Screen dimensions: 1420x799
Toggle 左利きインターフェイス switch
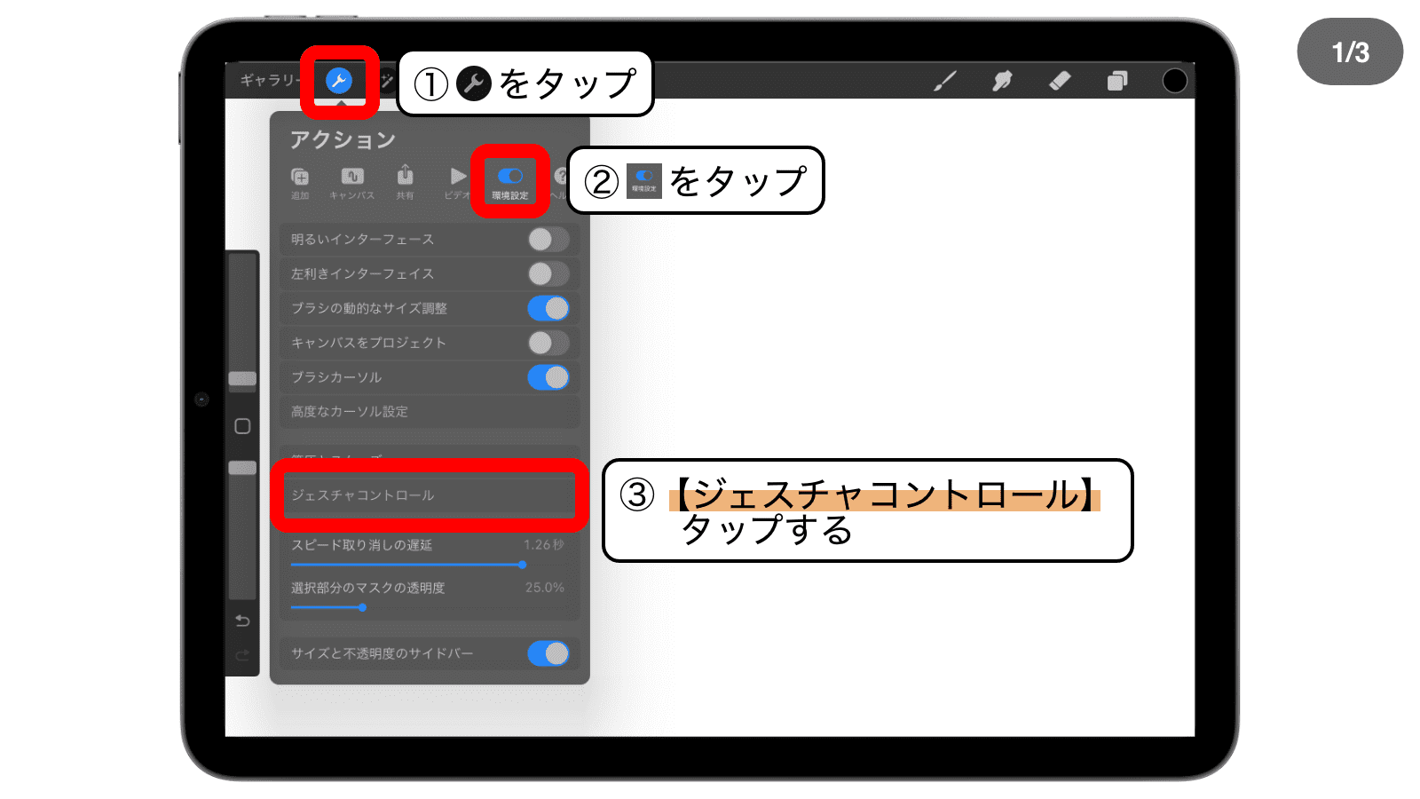[548, 273]
